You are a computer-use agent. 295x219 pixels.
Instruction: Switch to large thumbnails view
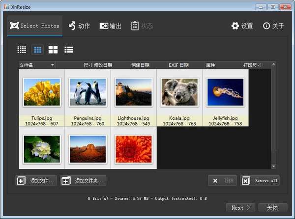53,50
